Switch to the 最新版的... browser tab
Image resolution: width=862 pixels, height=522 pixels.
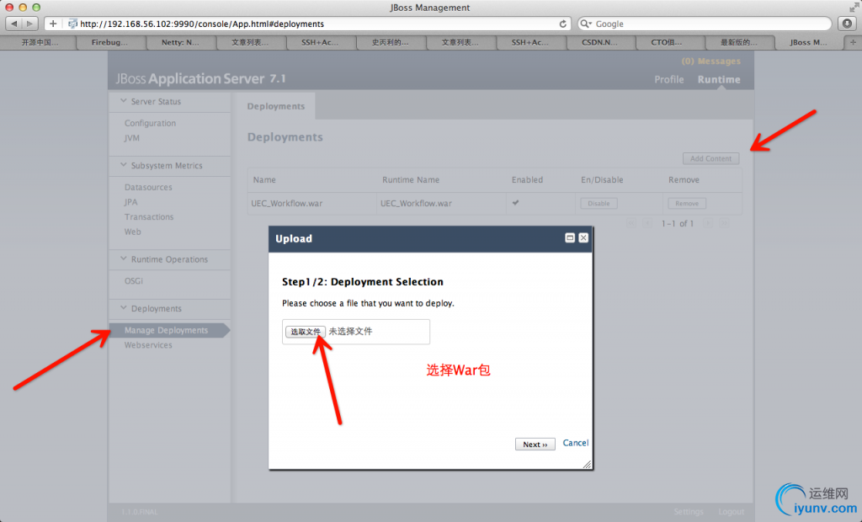pyautogui.click(x=739, y=42)
